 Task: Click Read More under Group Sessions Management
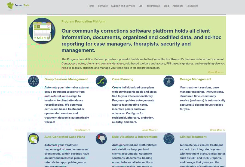[x=82, y=130]
